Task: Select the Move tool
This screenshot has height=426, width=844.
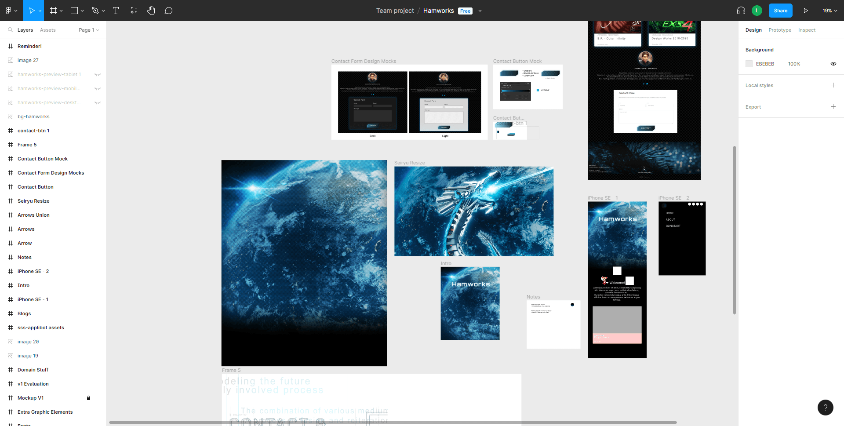Action: pos(32,11)
